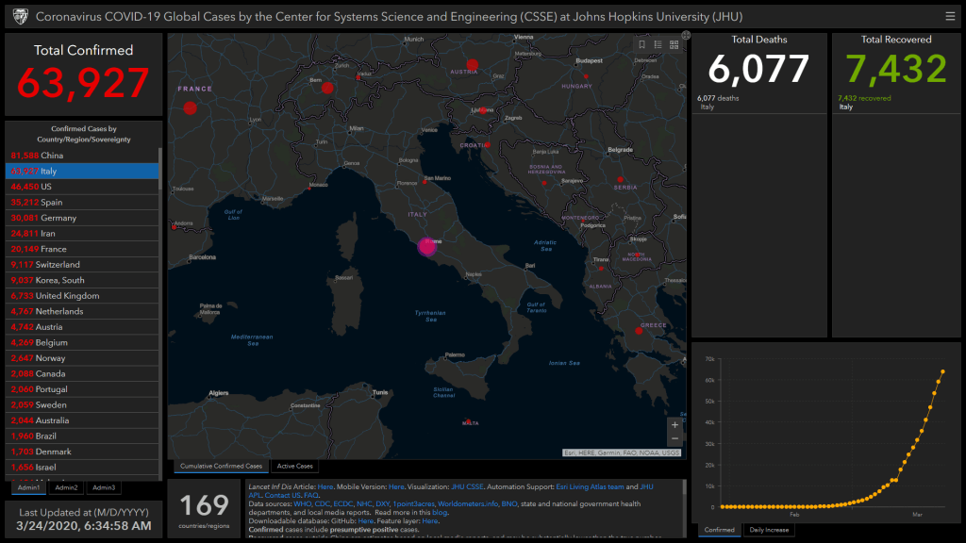Switch chart to Daily Increase tab

(769, 530)
